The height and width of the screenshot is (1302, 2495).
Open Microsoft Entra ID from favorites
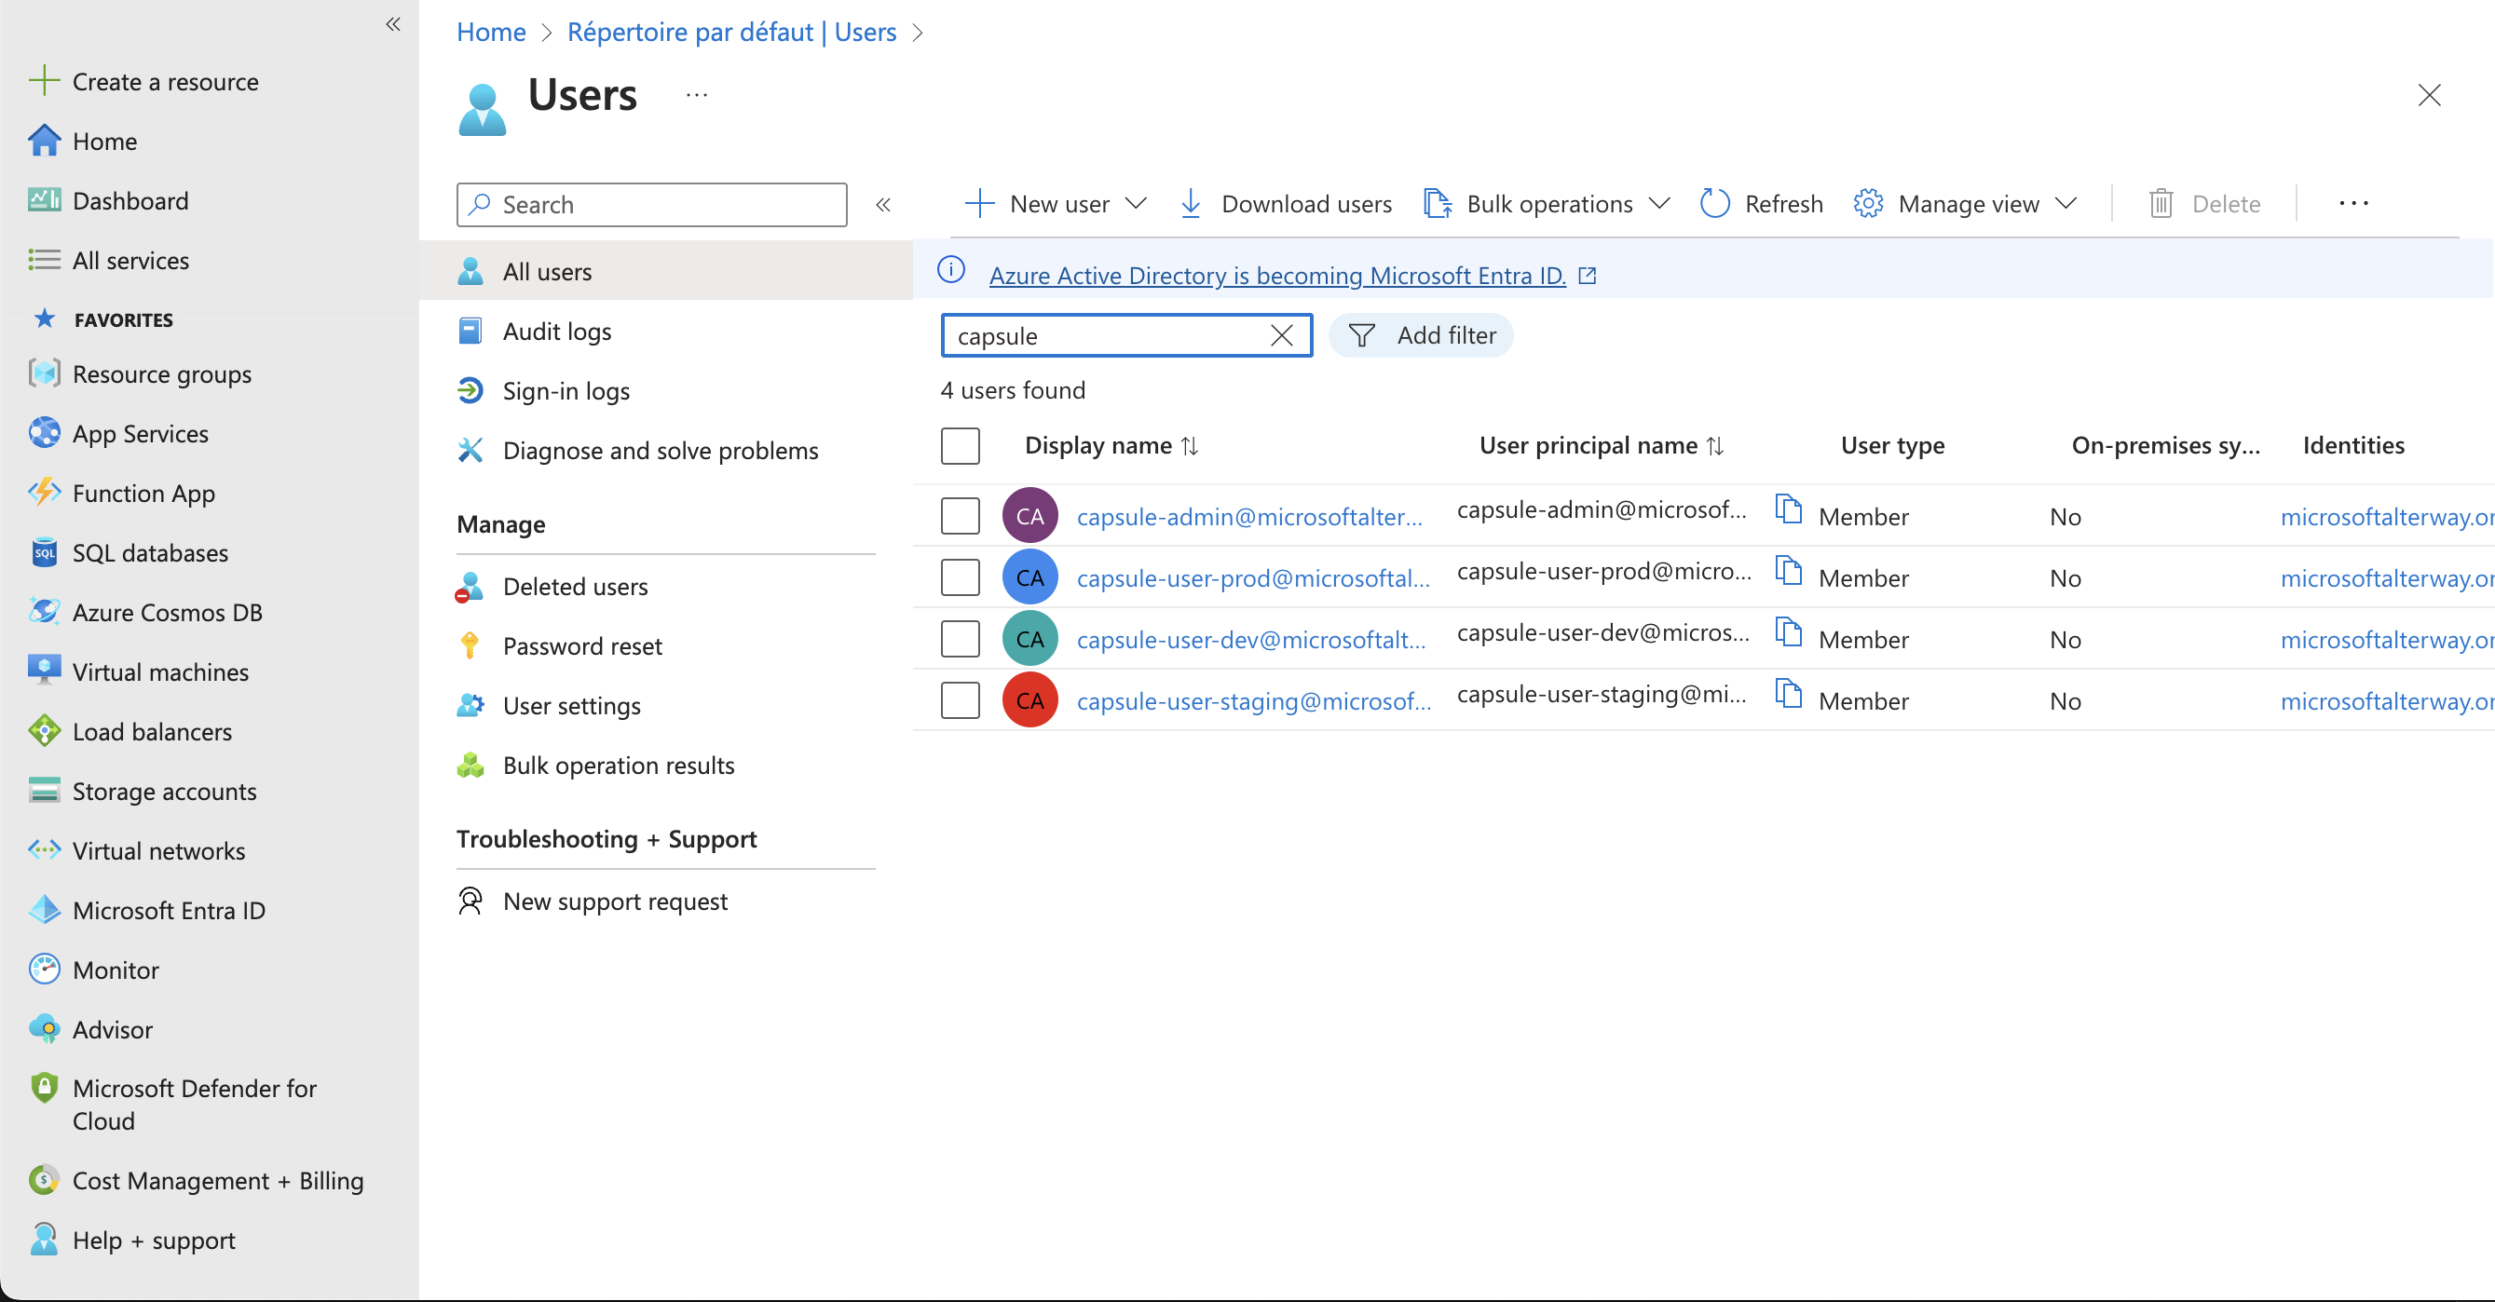[169, 910]
